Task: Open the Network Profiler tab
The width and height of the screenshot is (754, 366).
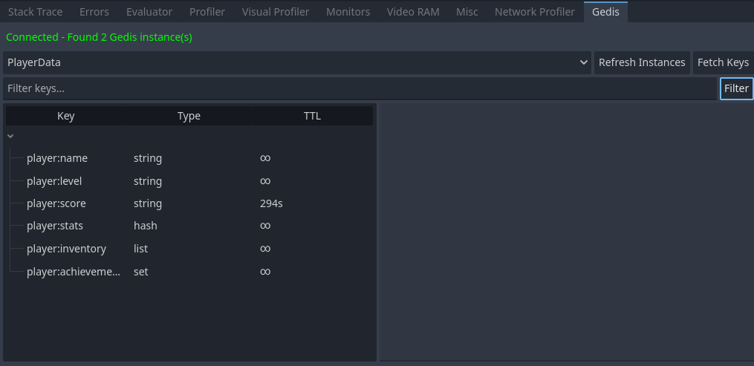Action: tap(534, 12)
